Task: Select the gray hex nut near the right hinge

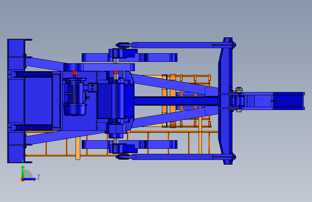Action: pyautogui.click(x=239, y=90)
